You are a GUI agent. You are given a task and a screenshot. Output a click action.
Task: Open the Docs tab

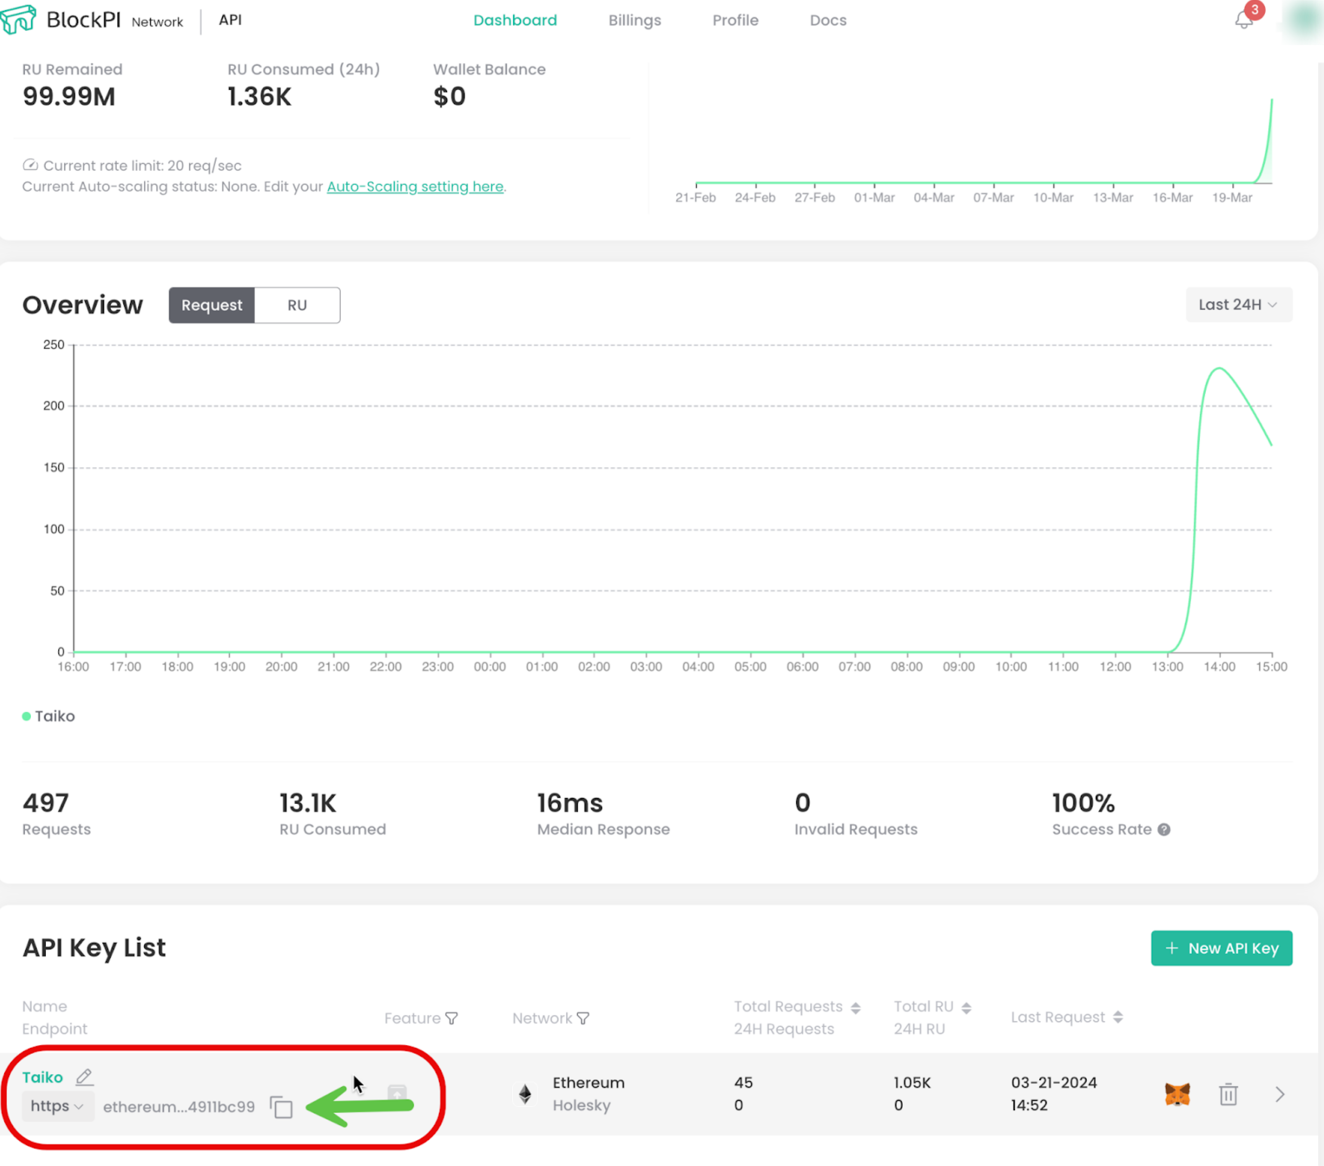pos(828,20)
